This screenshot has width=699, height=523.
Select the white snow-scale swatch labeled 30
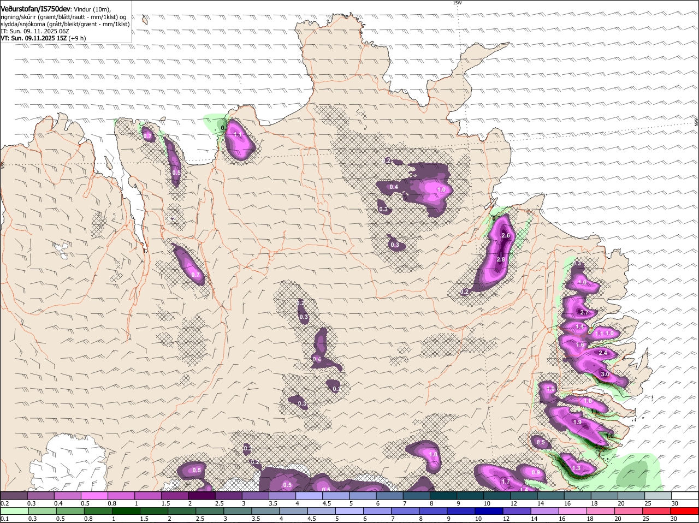pyautogui.click(x=685, y=496)
